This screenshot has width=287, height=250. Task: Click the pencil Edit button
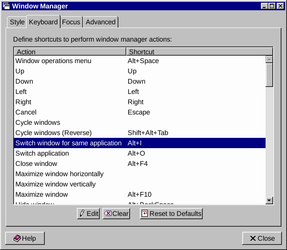click(x=89, y=214)
